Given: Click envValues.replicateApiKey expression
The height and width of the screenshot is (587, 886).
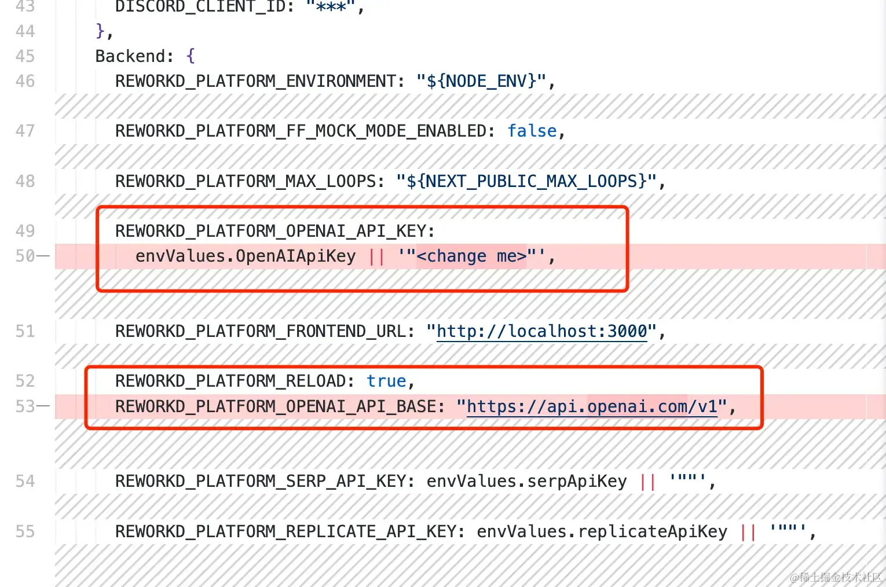Looking at the screenshot, I should 602,532.
